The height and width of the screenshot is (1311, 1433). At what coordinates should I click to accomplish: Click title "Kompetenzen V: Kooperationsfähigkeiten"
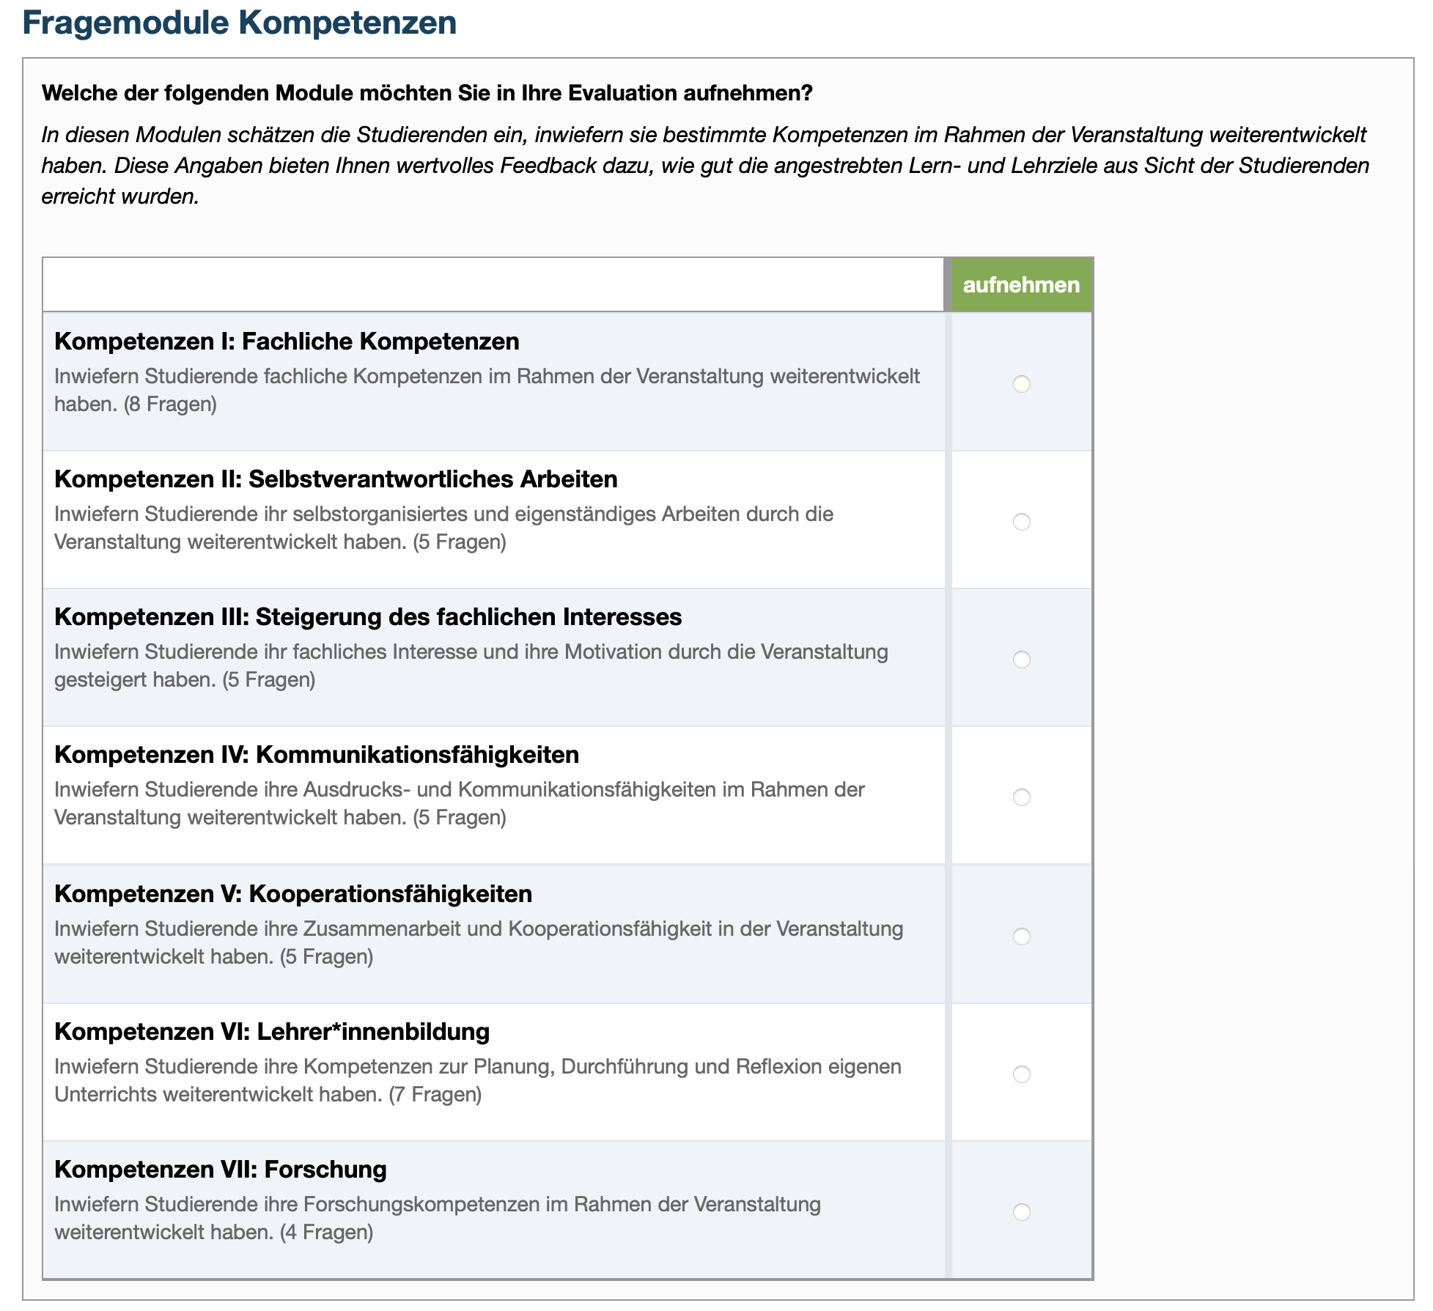pos(293,894)
